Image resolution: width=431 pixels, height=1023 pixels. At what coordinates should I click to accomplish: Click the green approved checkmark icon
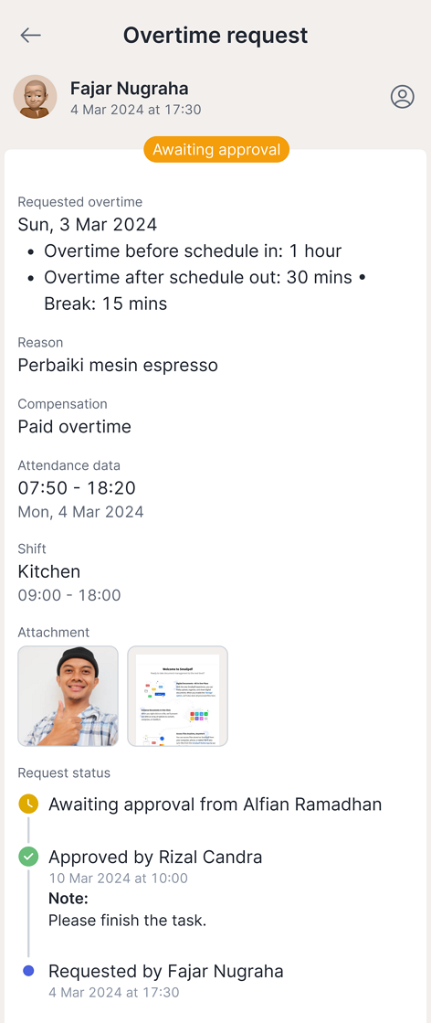coord(28,857)
